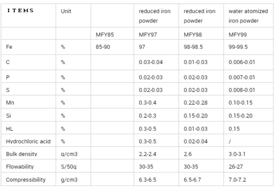The width and height of the screenshot is (276, 192).
Task: Select the Mn row label
Action: point(10,103)
